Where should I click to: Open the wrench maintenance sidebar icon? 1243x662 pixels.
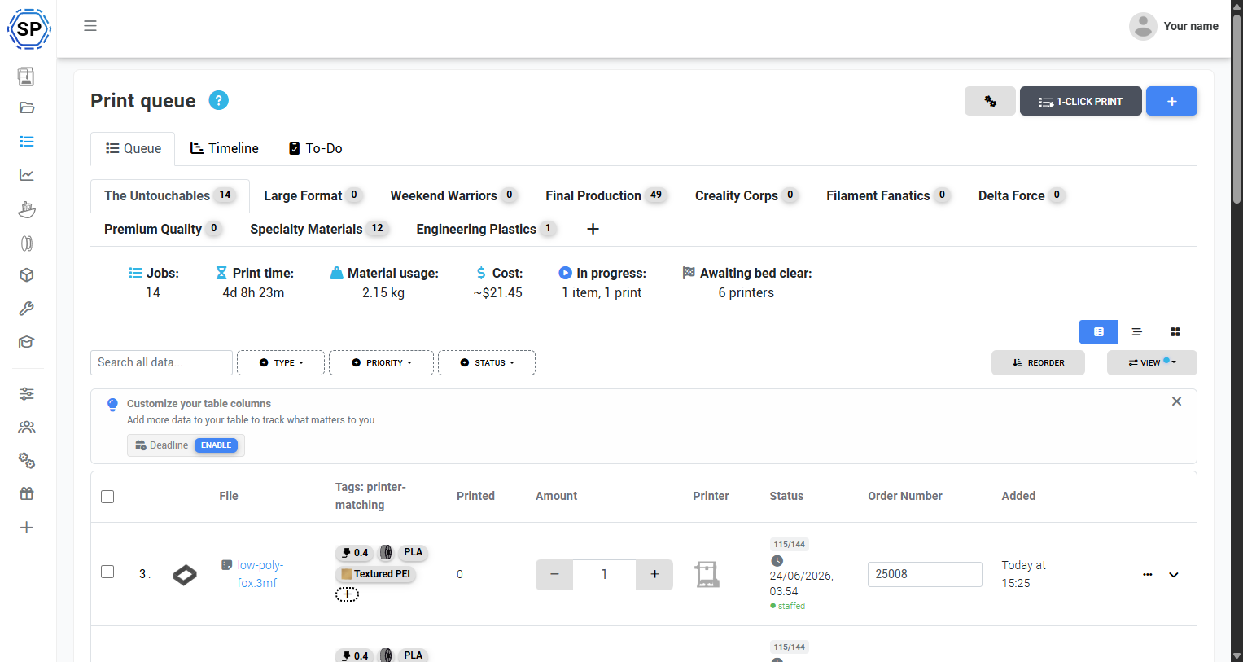click(26, 309)
